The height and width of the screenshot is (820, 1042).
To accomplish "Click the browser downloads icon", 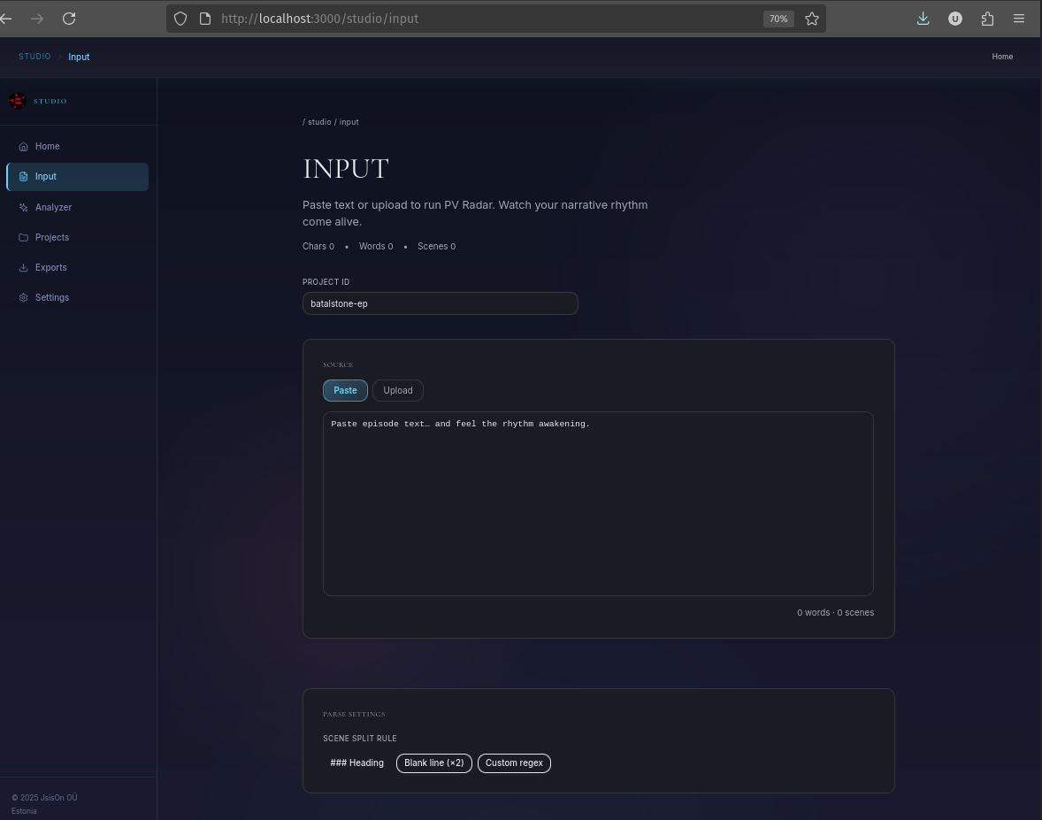I will [923, 18].
